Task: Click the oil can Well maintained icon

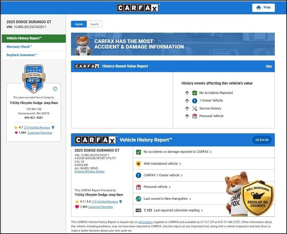Action: click(x=138, y=164)
